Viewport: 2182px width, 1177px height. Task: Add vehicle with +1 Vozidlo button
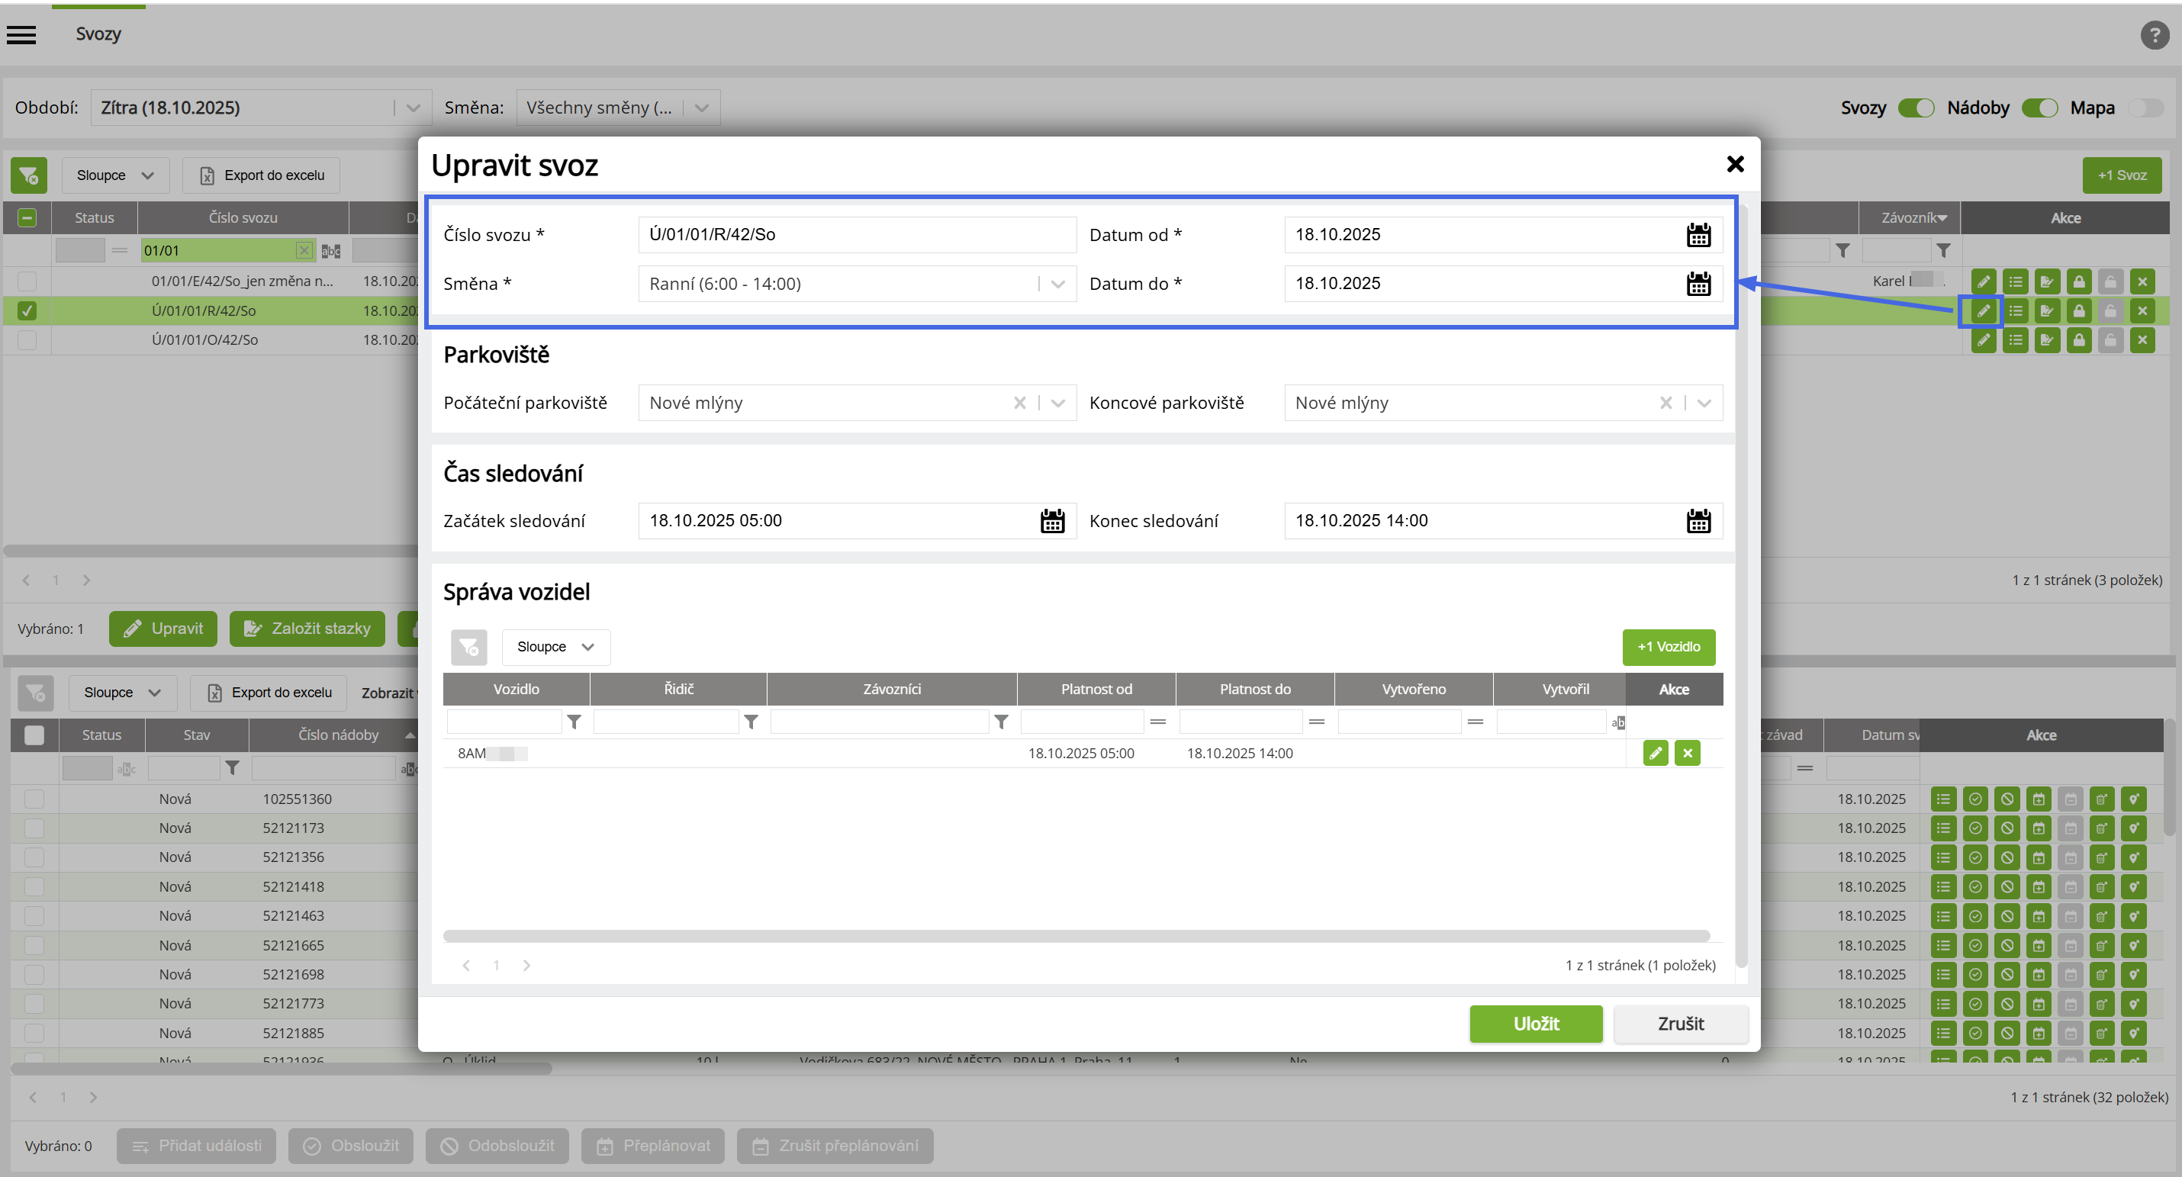[x=1668, y=647]
